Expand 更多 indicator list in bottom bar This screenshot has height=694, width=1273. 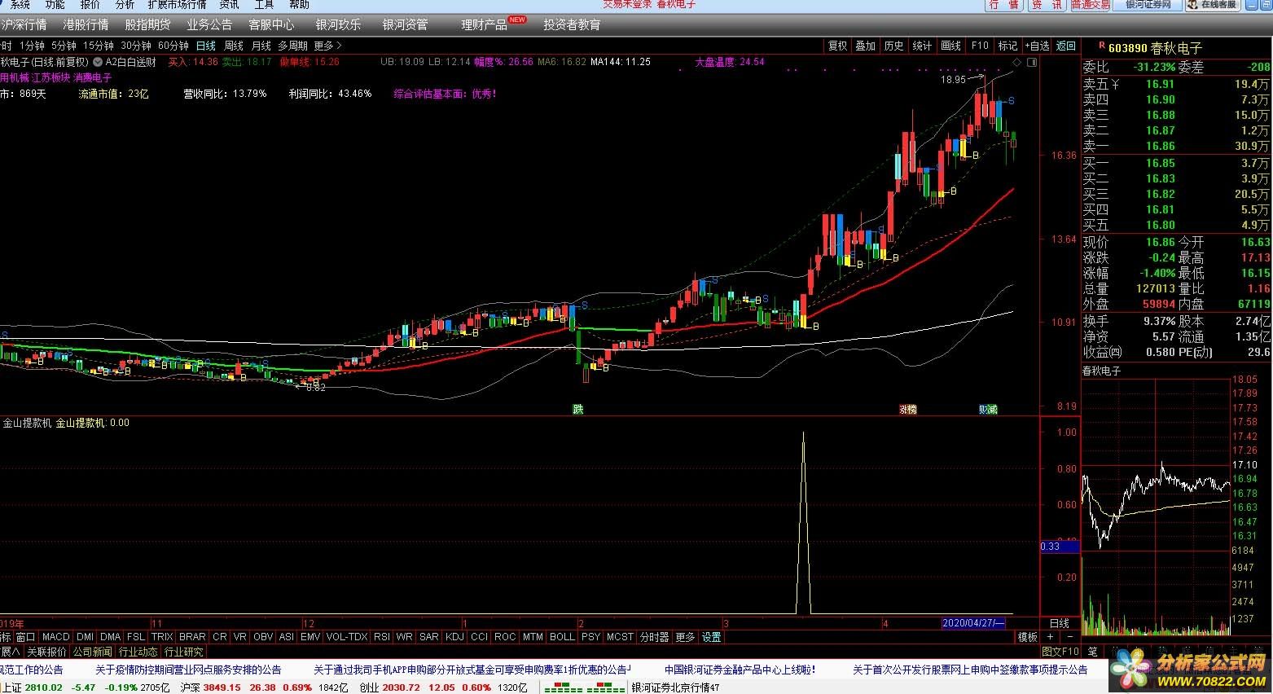coord(685,637)
